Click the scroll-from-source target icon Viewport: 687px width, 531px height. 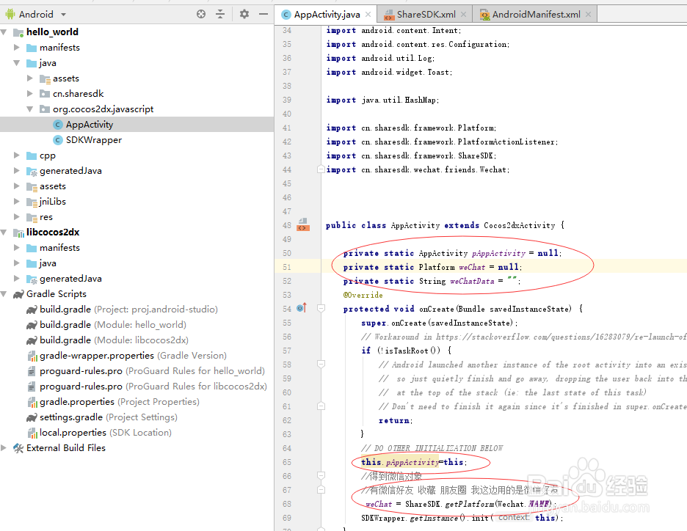(x=201, y=14)
